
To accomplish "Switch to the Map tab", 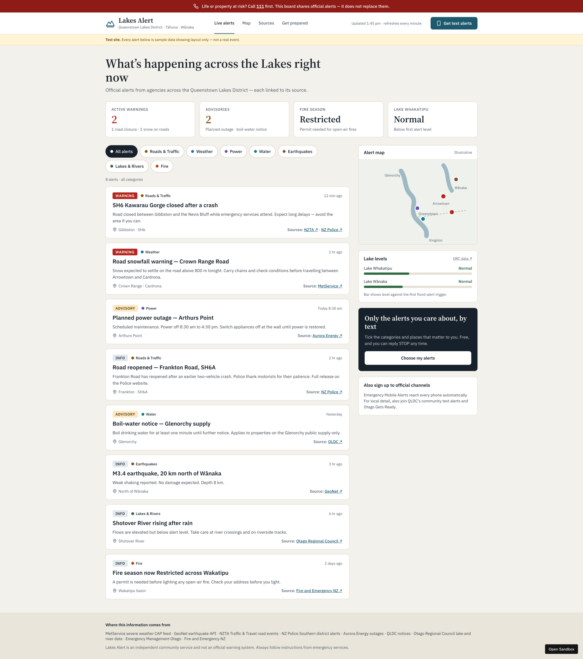I will click(246, 23).
